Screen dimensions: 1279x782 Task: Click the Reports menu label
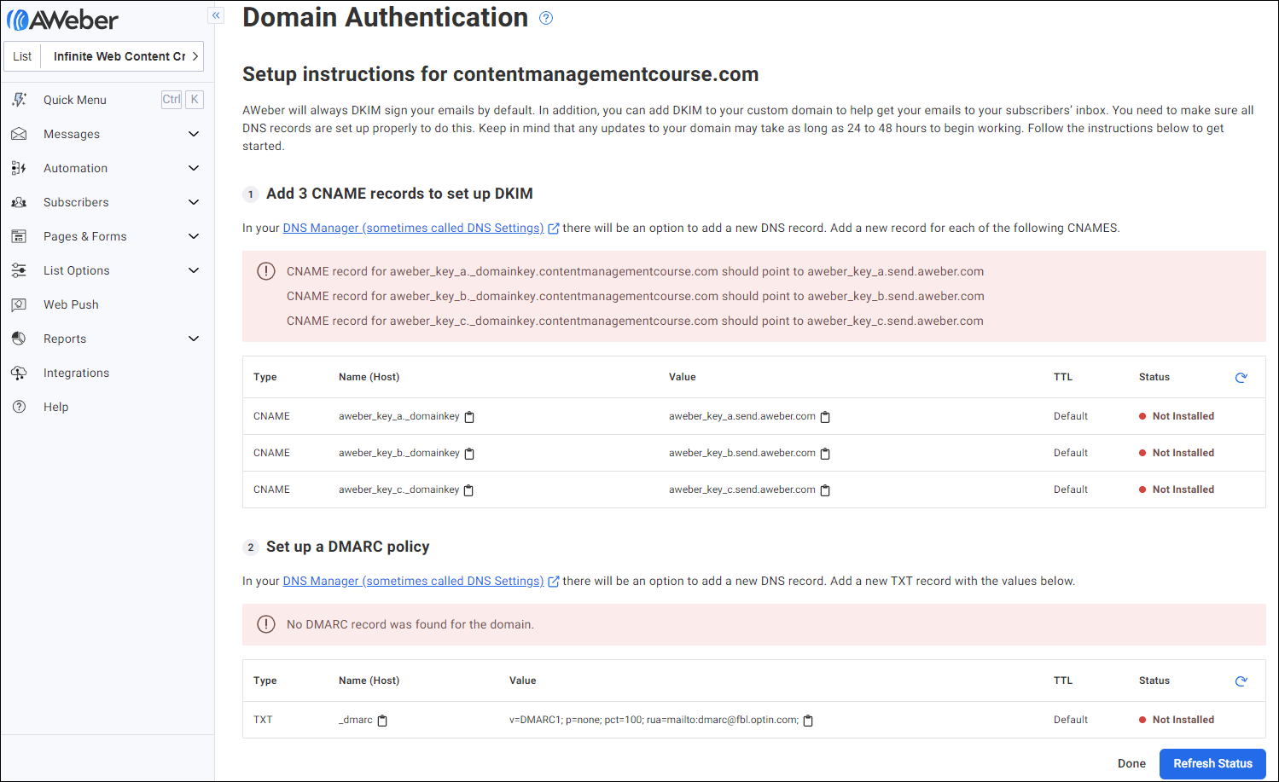[65, 339]
